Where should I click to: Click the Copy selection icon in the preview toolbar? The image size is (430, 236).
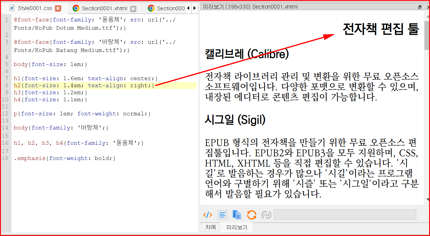pos(237,215)
